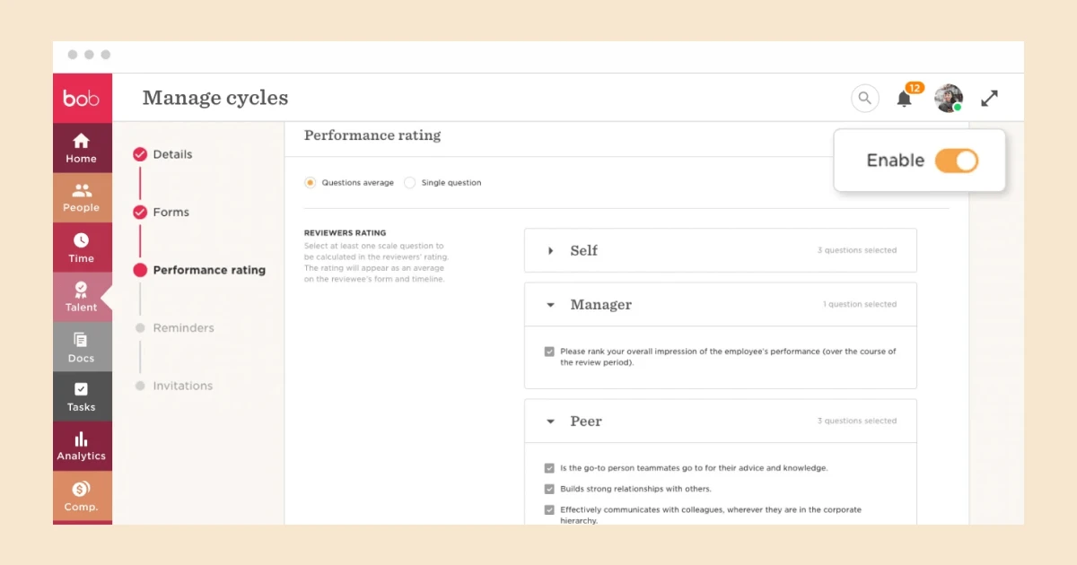
Task: Disable the Enable toggle switch
Action: [958, 161]
